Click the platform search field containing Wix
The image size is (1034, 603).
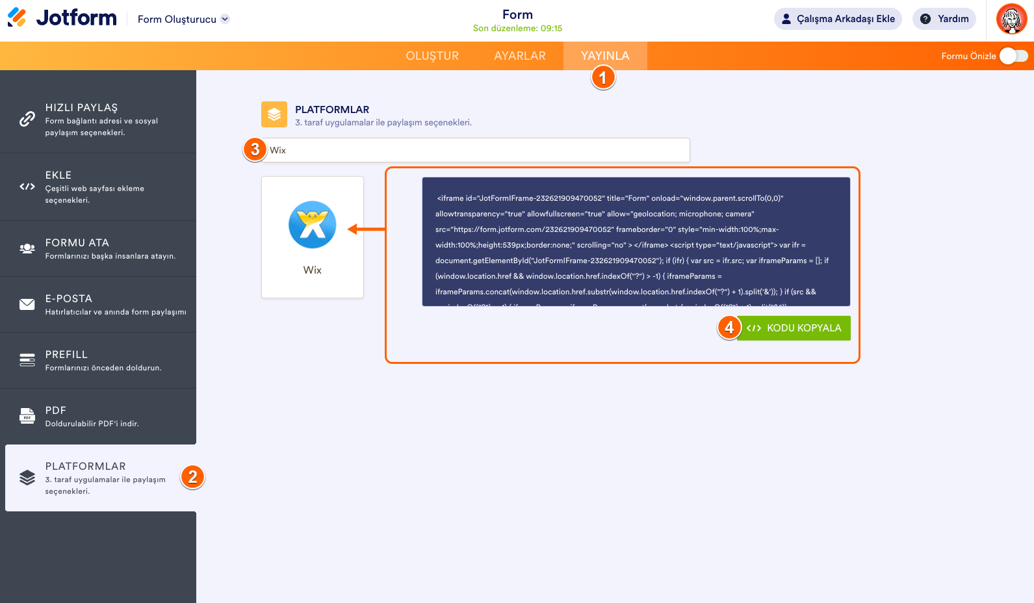(475, 150)
